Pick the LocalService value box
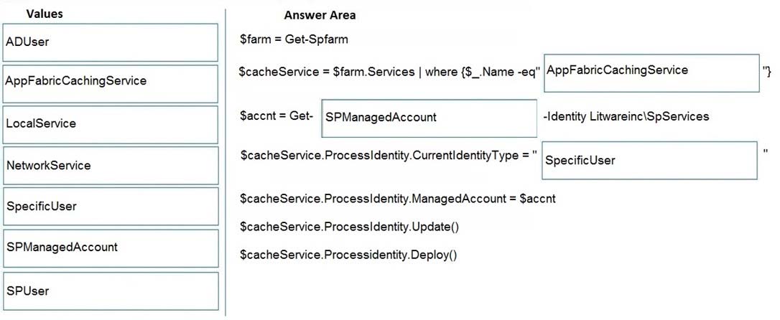Screen dimensions: 780x320 coord(110,124)
